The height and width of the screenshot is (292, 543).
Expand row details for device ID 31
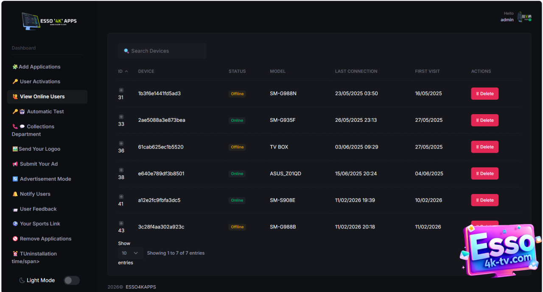point(121,90)
